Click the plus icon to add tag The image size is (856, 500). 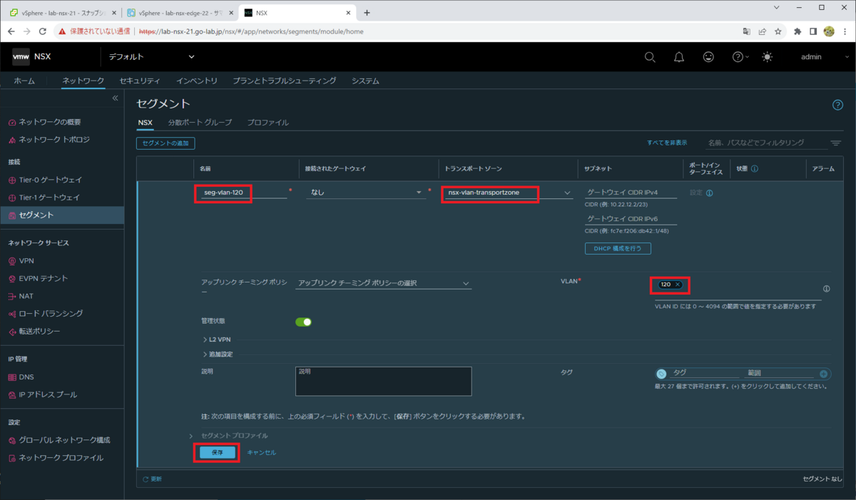824,374
